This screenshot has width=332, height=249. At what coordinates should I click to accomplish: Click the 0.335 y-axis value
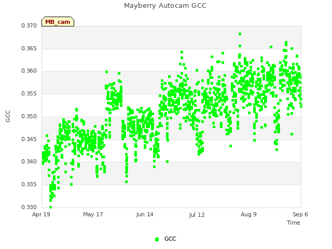[29, 185]
